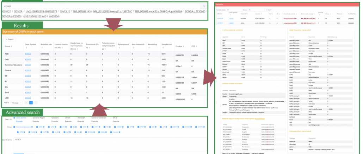Select the Cytoband query radio button
The height and width of the screenshot is (154, 363).
tap(50, 118)
